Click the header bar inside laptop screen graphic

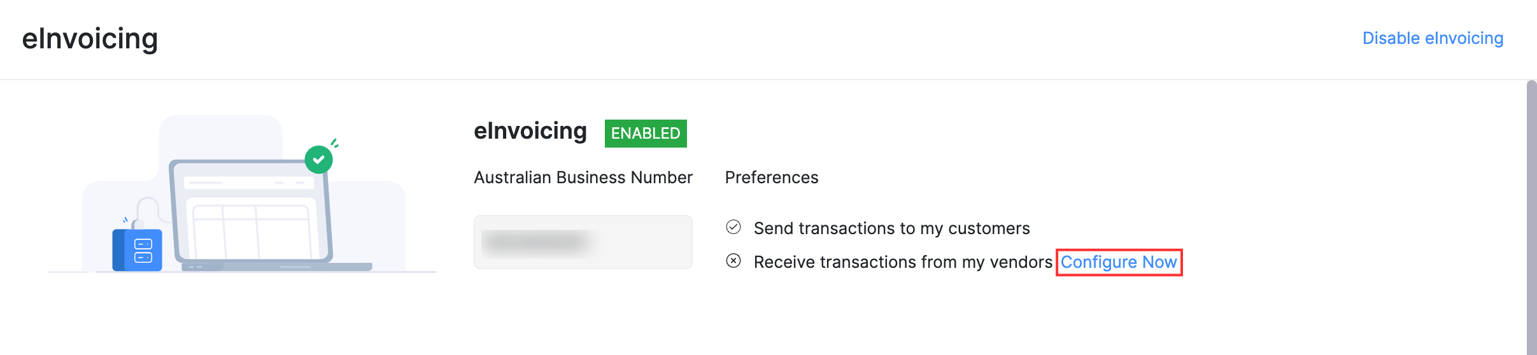[x=249, y=183]
